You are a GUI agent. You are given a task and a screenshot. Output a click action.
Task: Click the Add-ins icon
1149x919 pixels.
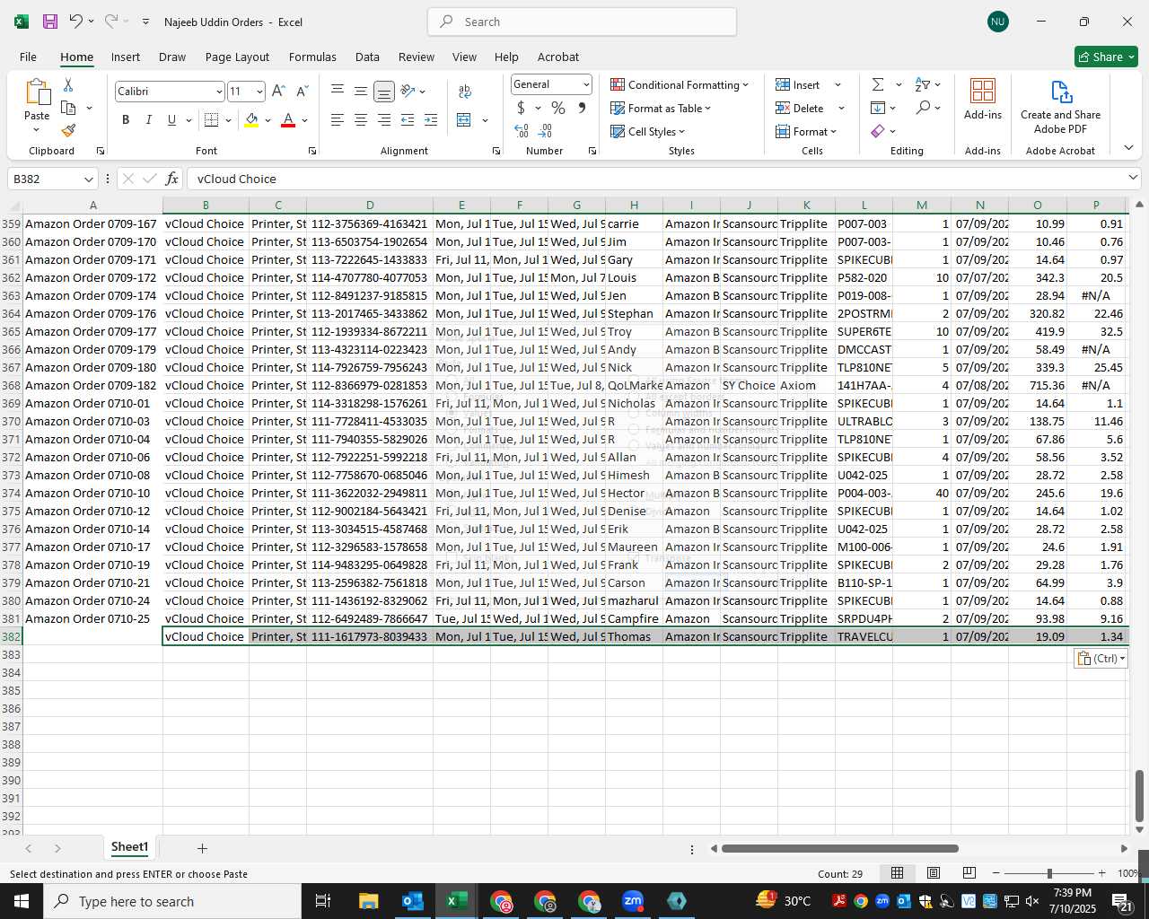pyautogui.click(x=983, y=99)
